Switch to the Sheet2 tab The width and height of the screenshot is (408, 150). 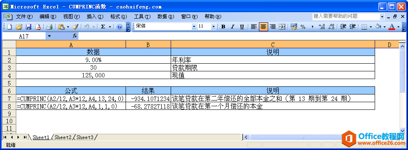(63, 137)
